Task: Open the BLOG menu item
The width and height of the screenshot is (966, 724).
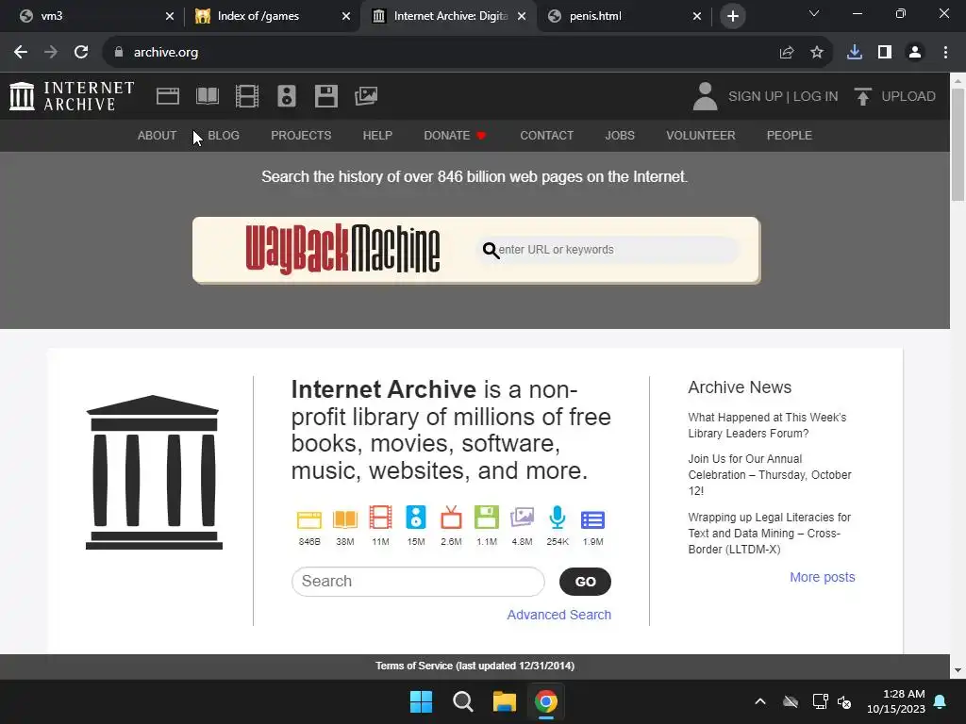Action: coord(224,136)
